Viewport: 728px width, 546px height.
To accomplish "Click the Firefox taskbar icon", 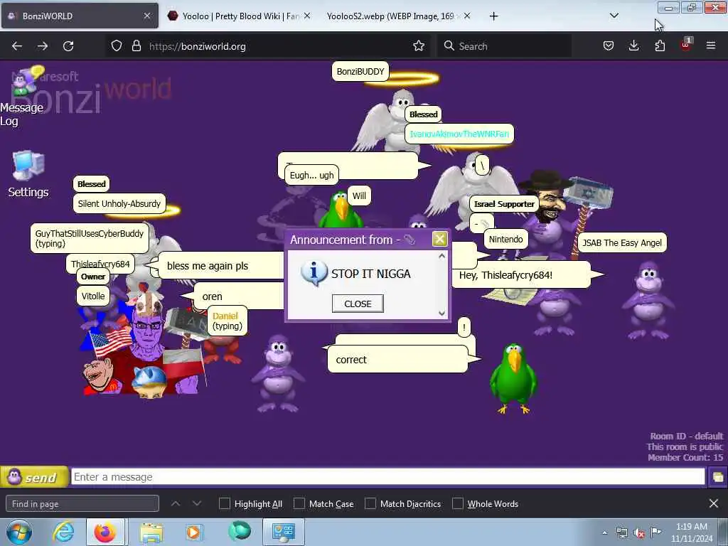I will click(x=105, y=532).
